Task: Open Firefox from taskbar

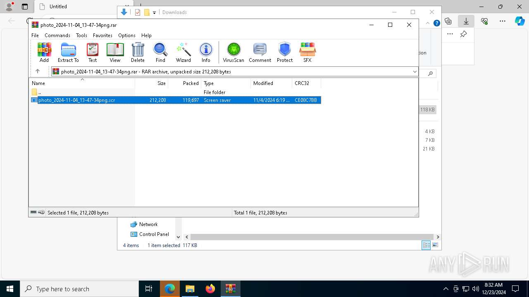Action: point(210,289)
